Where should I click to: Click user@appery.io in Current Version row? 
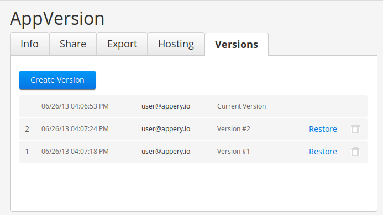166,106
